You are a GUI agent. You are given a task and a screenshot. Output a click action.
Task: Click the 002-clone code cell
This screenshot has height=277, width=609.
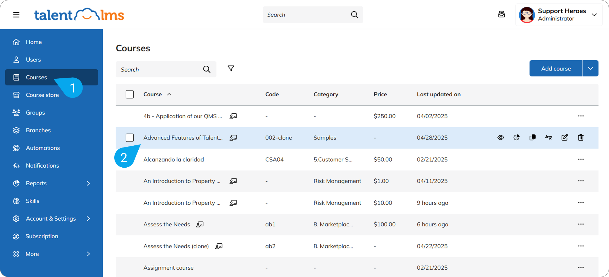point(279,138)
